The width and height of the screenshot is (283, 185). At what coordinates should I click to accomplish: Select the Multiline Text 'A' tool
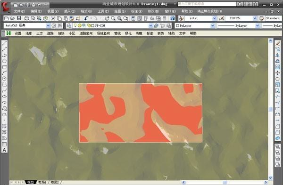[x=4, y=150]
